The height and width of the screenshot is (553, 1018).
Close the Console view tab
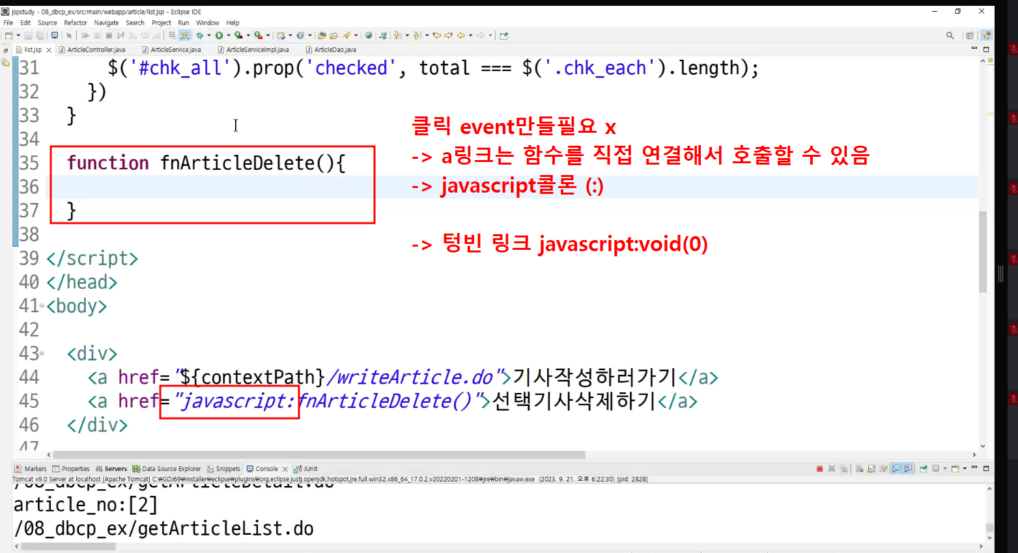pyautogui.click(x=285, y=469)
